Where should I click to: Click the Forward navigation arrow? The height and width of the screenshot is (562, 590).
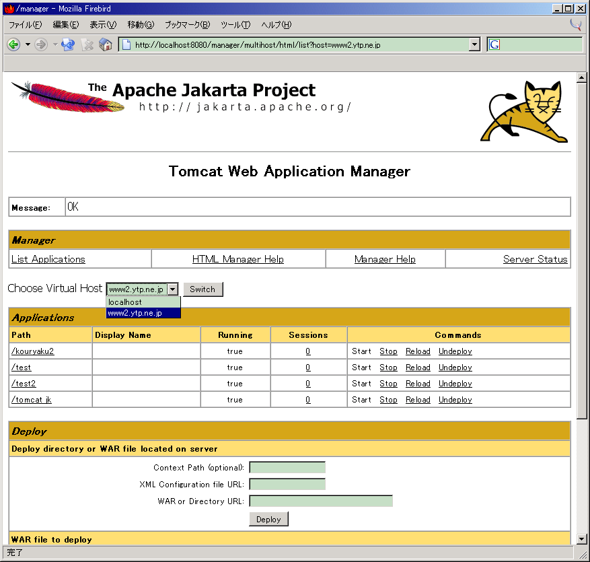point(41,45)
